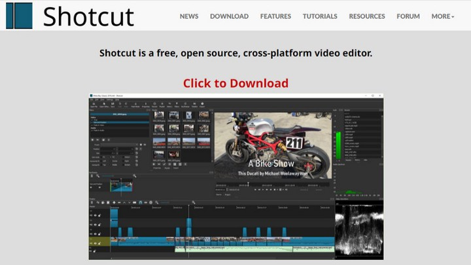Click the Shotcut site title text
Image resolution: width=471 pixels, height=265 pixels.
click(88, 17)
